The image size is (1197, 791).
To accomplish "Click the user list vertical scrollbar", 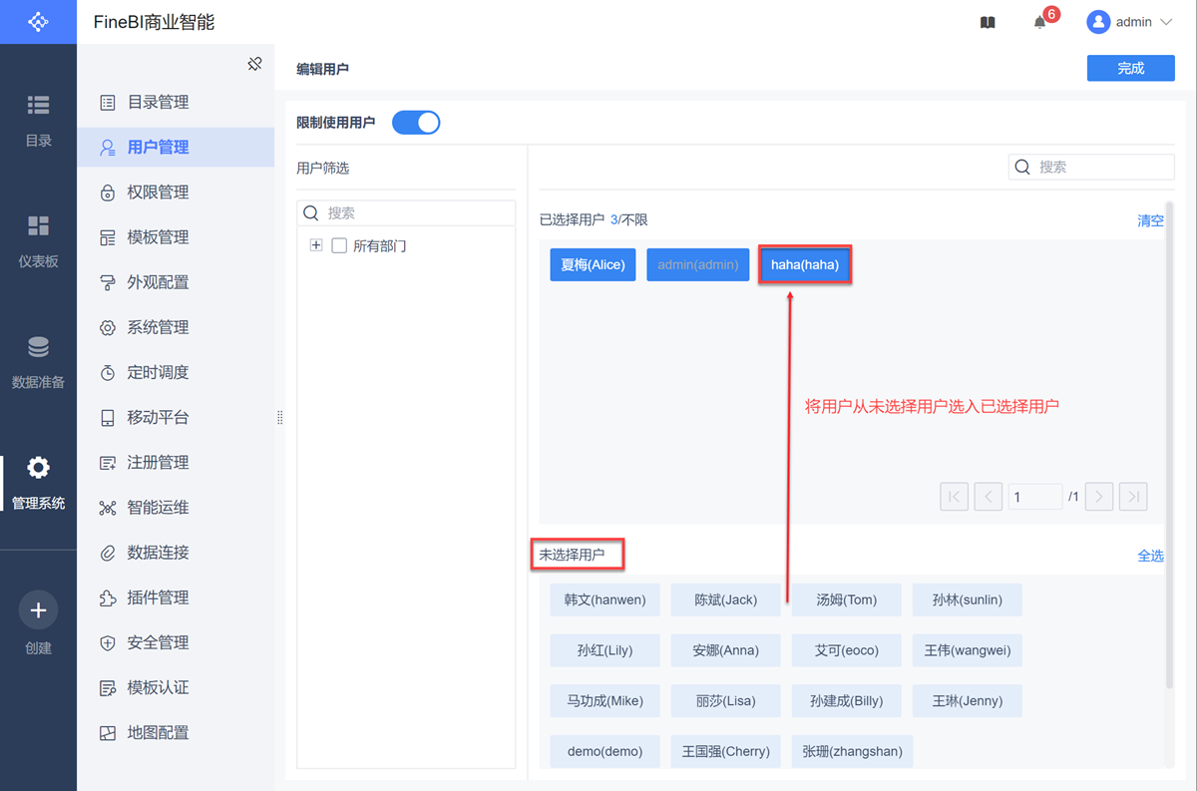I will [1170, 444].
